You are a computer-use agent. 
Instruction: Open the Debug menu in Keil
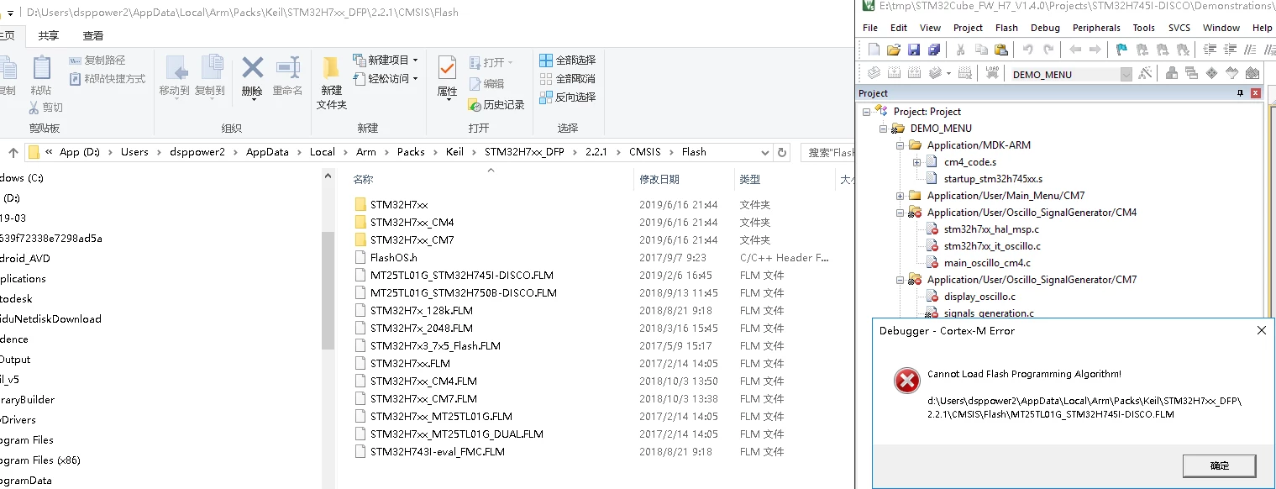1045,28
